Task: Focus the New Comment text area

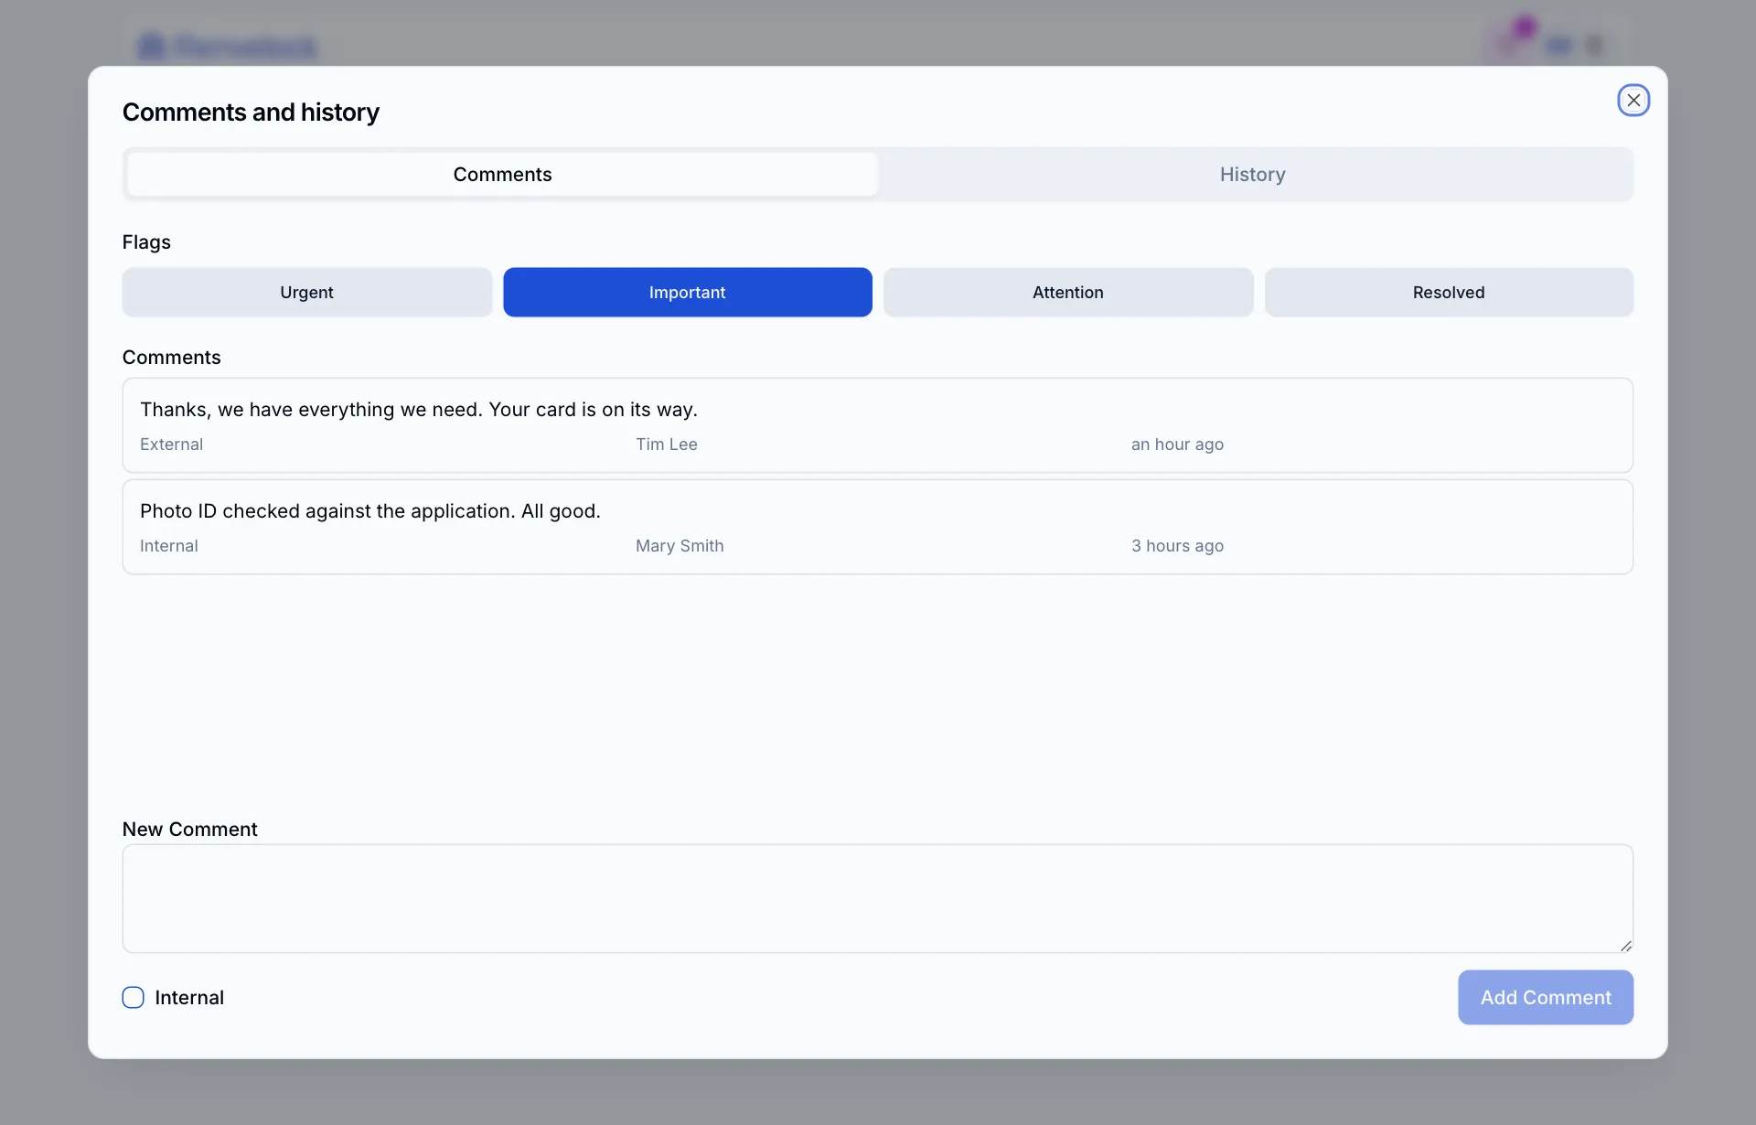Action: pos(878,898)
